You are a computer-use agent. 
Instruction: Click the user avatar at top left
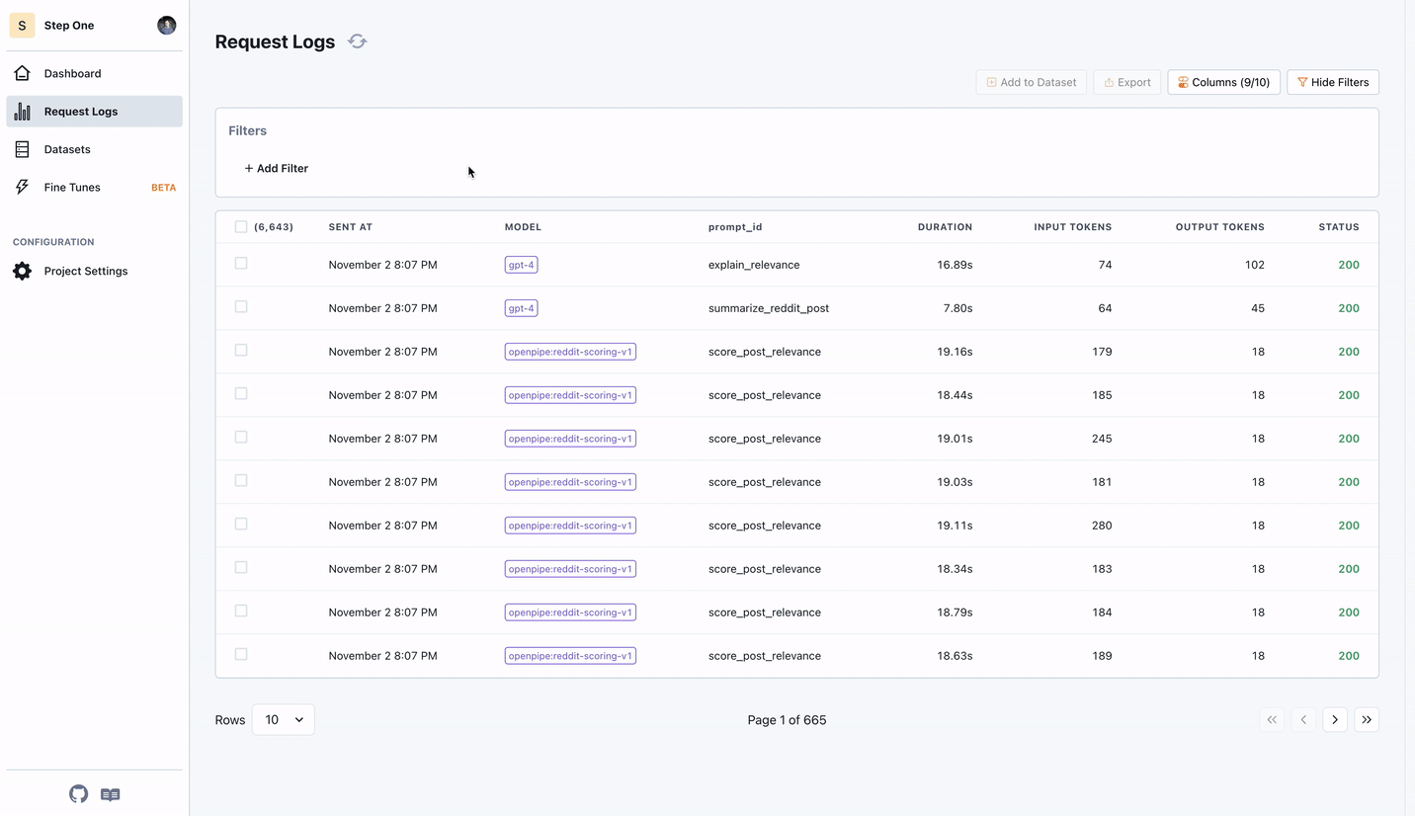click(x=166, y=26)
